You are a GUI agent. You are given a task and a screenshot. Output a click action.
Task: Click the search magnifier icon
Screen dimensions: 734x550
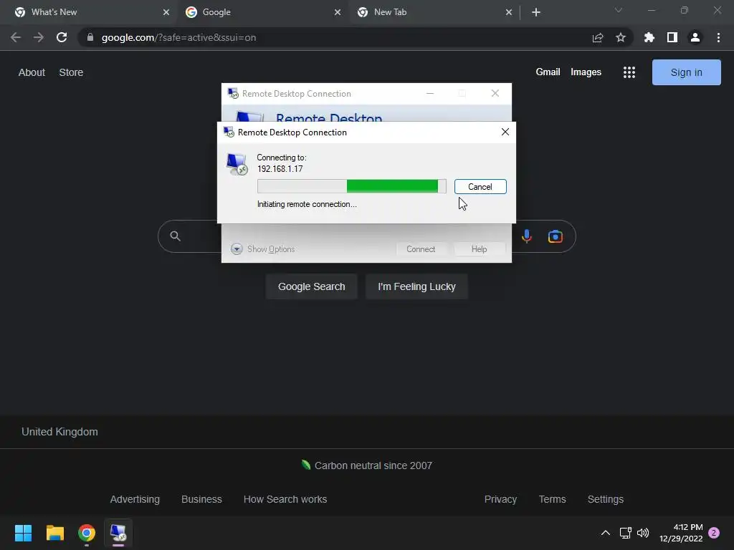(175, 236)
